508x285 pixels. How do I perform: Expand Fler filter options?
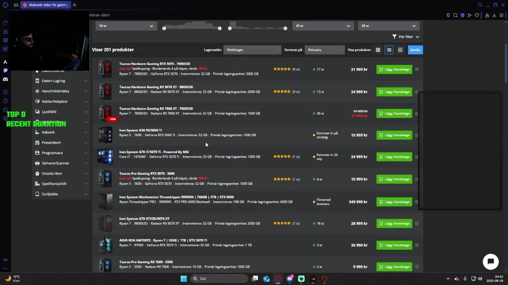click(406, 37)
